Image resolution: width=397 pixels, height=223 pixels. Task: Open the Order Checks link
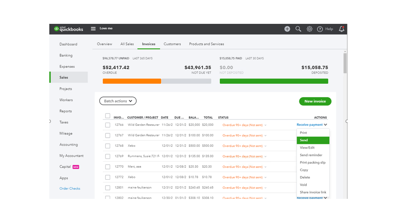pos(70,188)
